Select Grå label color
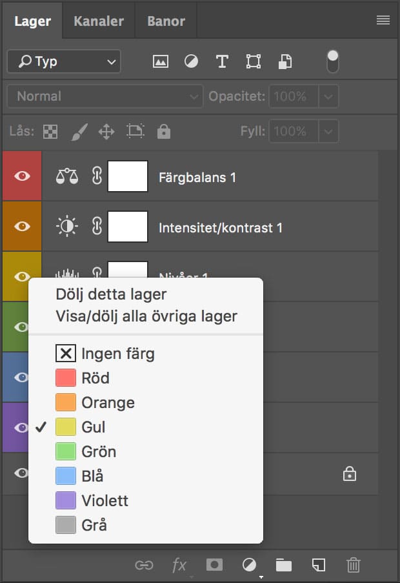The height and width of the screenshot is (583, 400). [x=146, y=525]
